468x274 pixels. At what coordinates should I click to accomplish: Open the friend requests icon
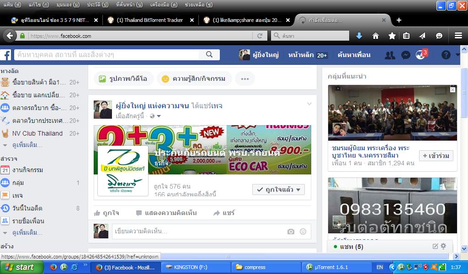tap(390, 55)
